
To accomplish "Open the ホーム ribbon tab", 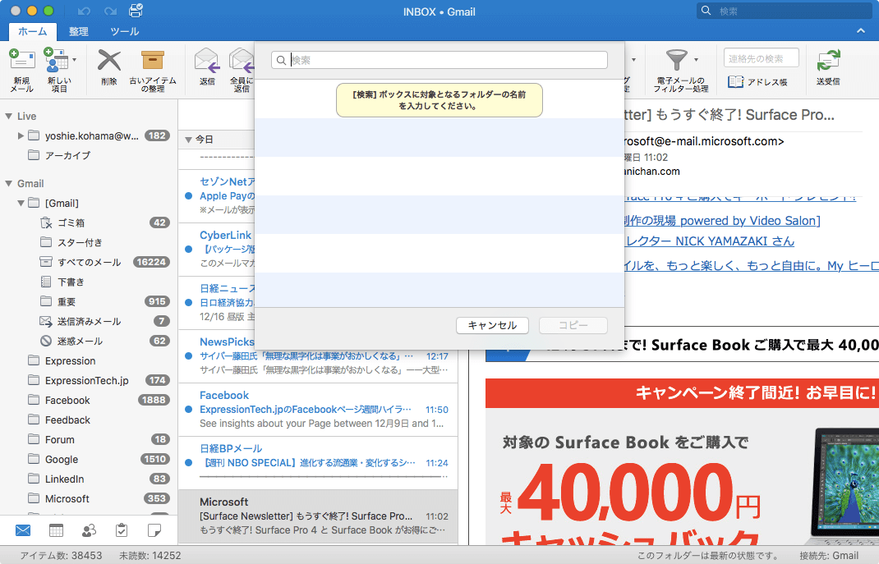I will coord(33,31).
